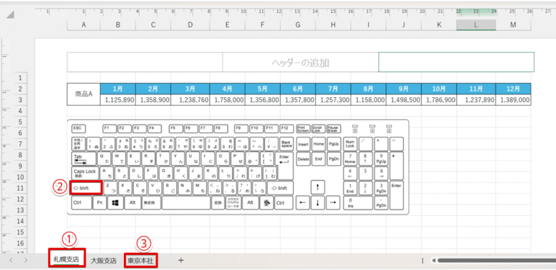Switch to the 札幌支店 sheet tab
The image size is (556, 270).
pos(66,260)
